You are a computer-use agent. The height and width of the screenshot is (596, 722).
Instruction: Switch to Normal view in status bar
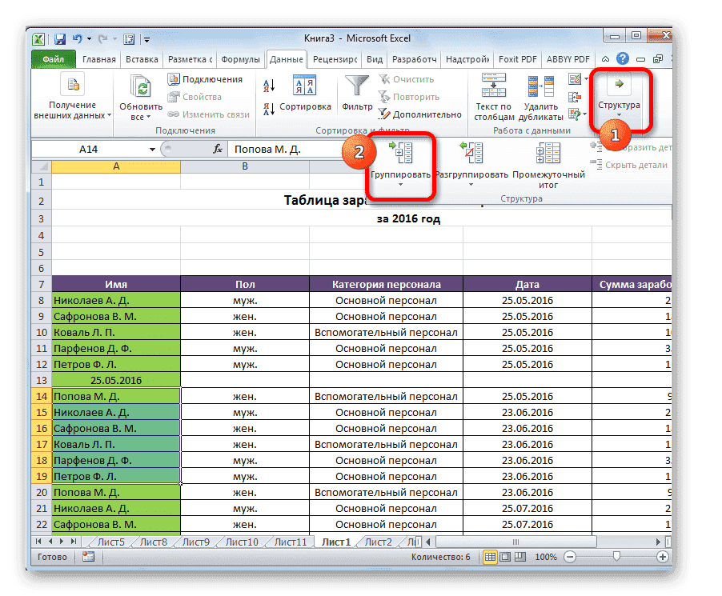point(489,557)
